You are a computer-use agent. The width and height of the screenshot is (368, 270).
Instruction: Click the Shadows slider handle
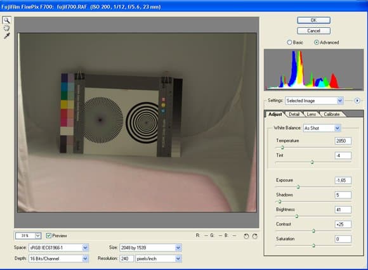[x=280, y=202]
